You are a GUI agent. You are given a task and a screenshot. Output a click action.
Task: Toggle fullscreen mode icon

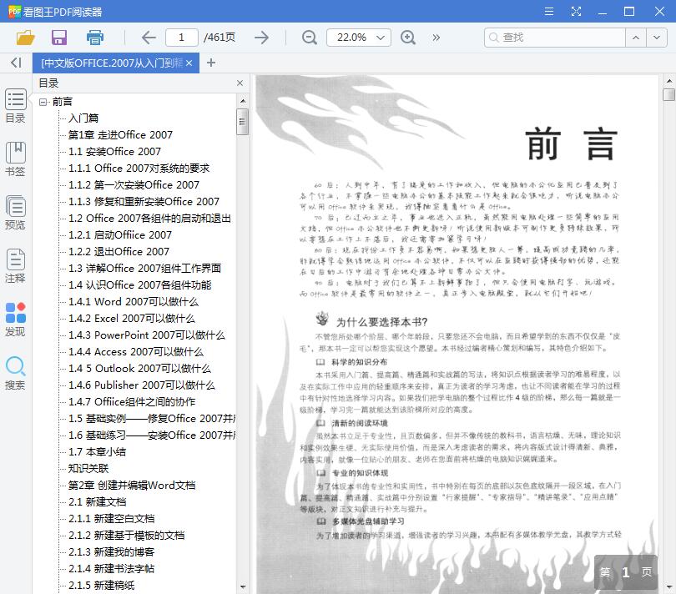click(576, 11)
